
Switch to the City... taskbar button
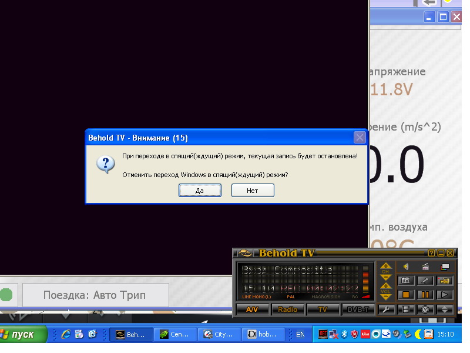(x=219, y=334)
